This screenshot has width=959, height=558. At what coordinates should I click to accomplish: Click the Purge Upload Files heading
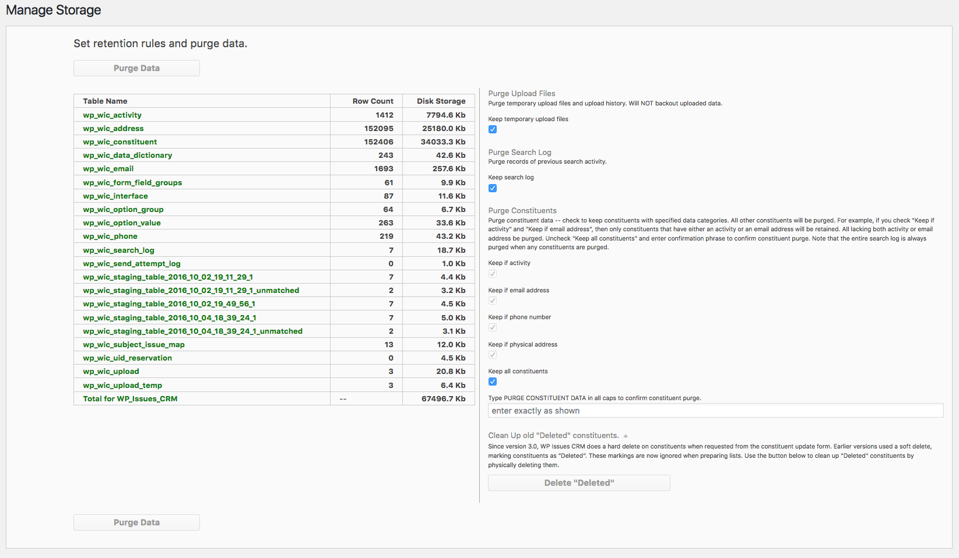pos(522,93)
